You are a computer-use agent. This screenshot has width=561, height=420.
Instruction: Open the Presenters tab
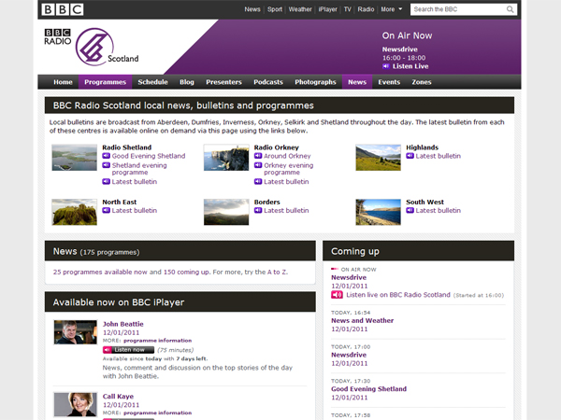click(x=223, y=82)
